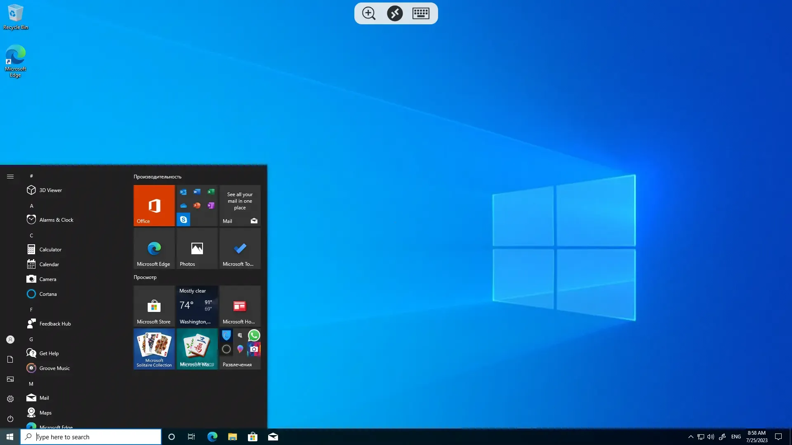
Task: Open Microsoft Store from taskbar
Action: [x=252, y=437]
